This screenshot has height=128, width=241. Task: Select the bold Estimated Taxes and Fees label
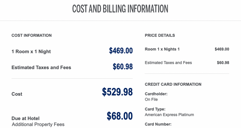pyautogui.click(x=41, y=68)
